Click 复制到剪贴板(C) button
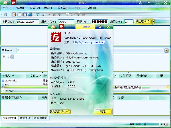171x128 pixels. pos(60,112)
